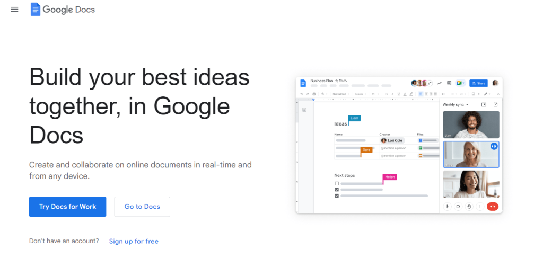
Task: Click the blue audio indicator on video tile
Action: pyautogui.click(x=494, y=146)
